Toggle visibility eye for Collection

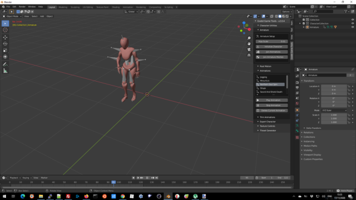pos(353,20)
